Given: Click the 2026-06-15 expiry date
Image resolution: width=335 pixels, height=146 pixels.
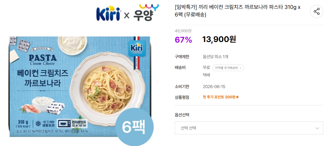Looking at the screenshot, I should [214, 86].
